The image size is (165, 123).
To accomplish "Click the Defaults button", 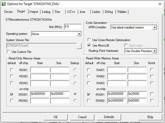I will pos(109,117).
